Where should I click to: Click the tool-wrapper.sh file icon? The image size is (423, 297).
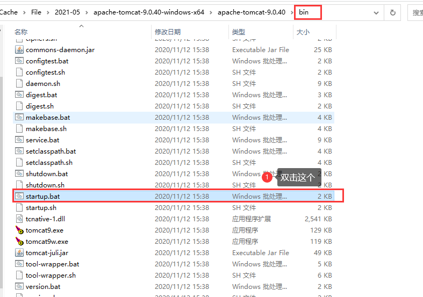tap(19, 275)
